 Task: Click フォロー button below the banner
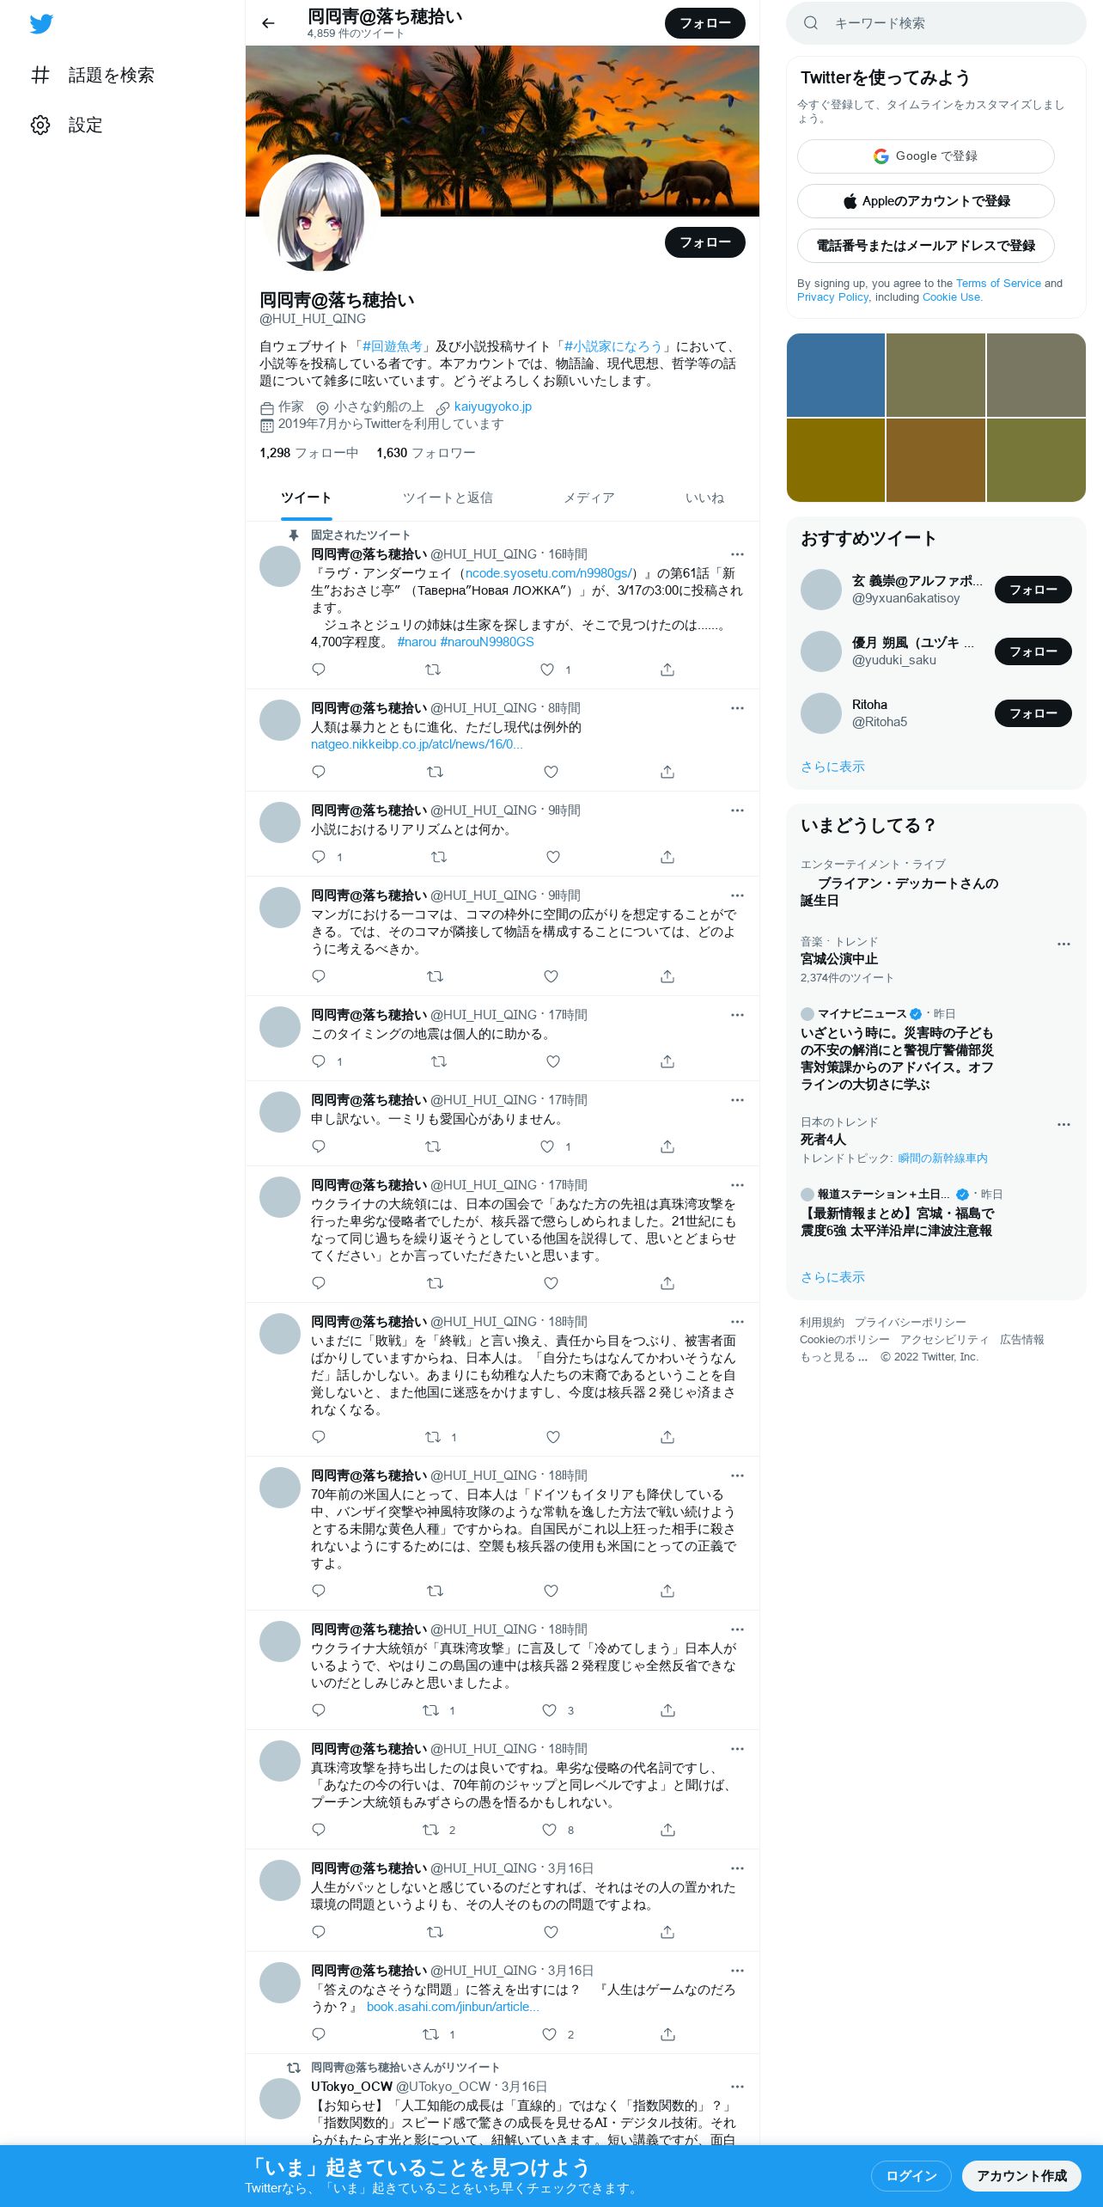pyautogui.click(x=705, y=242)
